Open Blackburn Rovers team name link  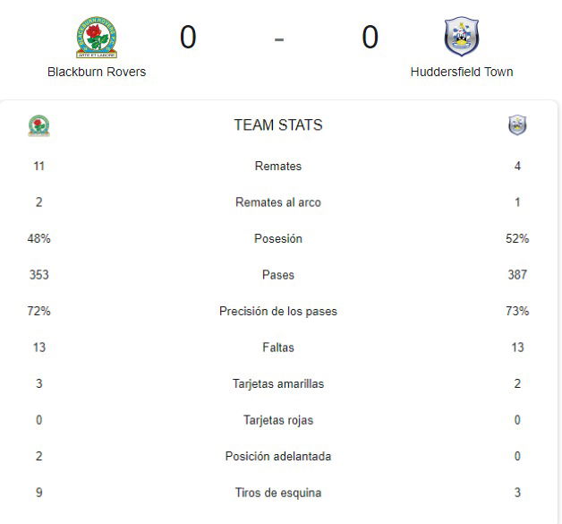97,72
